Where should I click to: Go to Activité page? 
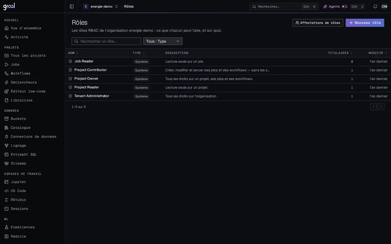pyautogui.click(x=20, y=37)
